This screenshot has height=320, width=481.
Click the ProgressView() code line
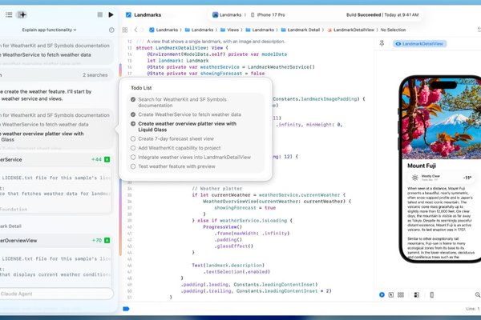click(222, 227)
